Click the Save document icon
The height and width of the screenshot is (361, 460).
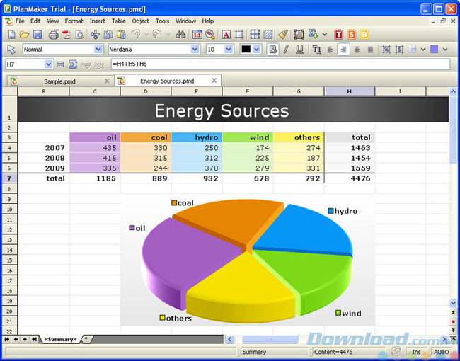tap(37, 34)
